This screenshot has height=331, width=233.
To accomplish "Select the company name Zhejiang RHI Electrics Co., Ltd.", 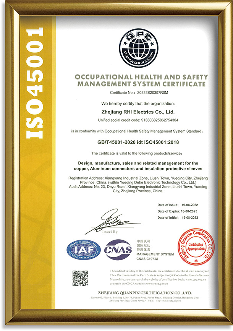I will click(138, 112).
